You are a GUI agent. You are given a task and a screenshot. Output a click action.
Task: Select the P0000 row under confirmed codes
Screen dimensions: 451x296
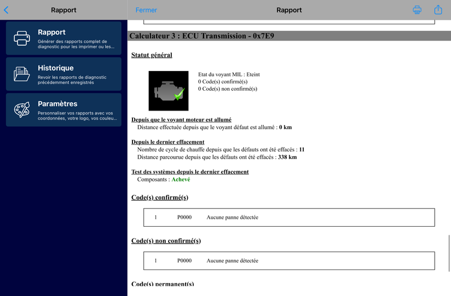[289, 218]
